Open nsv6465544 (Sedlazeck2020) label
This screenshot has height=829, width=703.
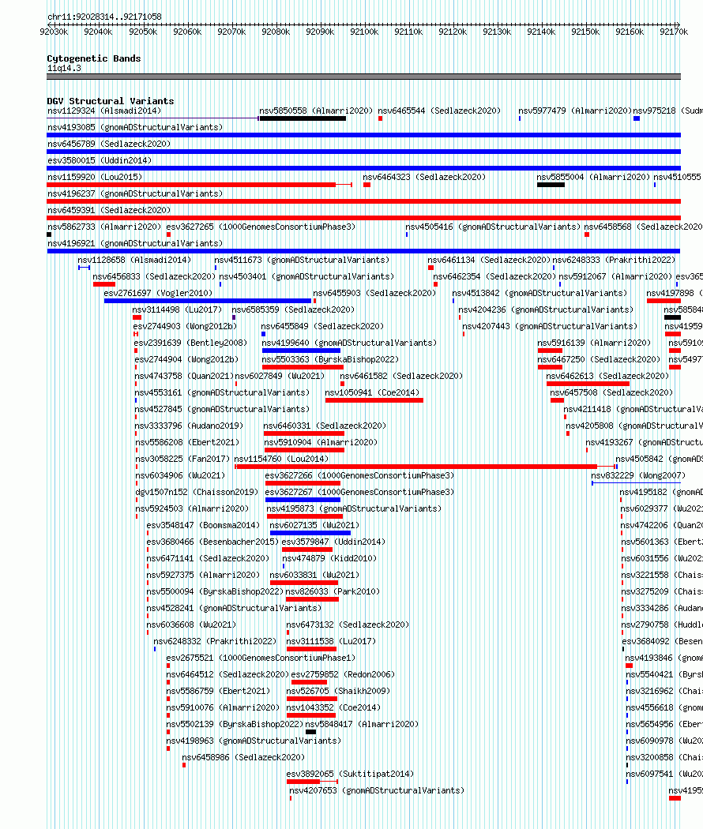(x=439, y=111)
